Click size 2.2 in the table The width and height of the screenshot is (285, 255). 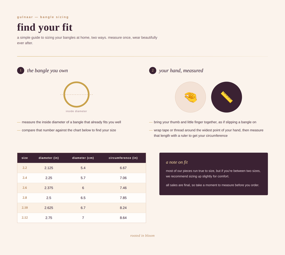coord(25,168)
